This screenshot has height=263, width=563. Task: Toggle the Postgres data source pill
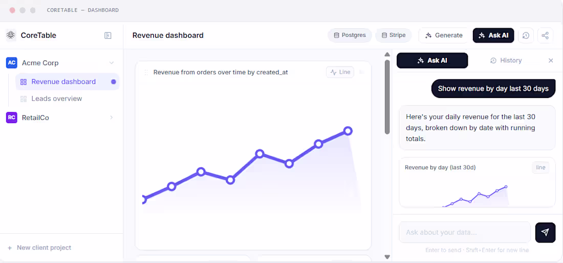350,35
